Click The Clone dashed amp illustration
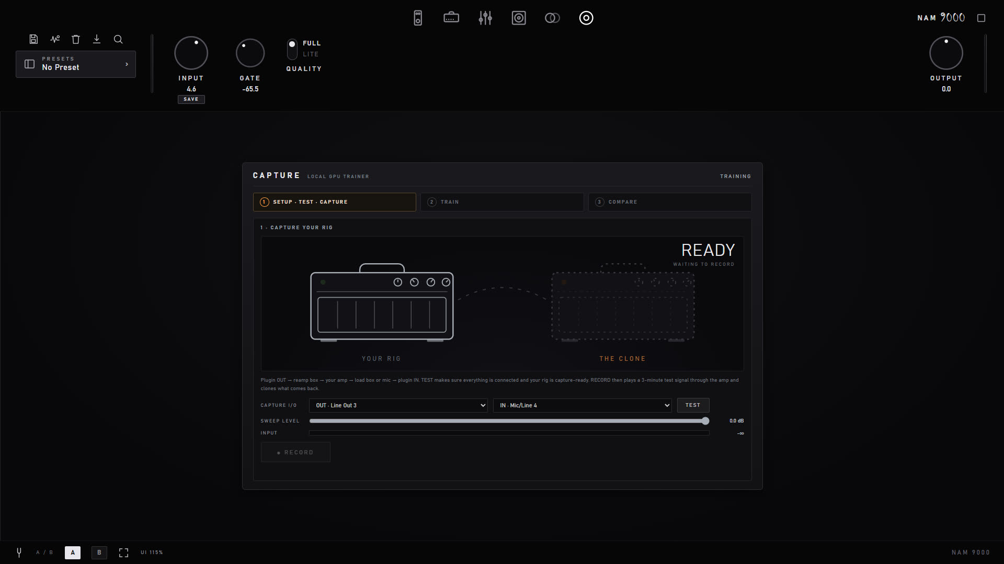The height and width of the screenshot is (564, 1004). tap(623, 302)
